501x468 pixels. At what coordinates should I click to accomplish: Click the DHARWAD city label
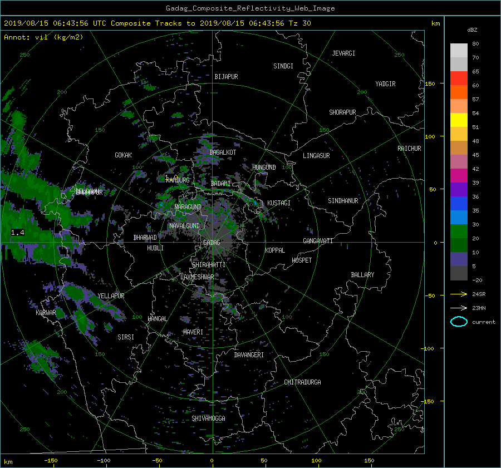click(x=145, y=238)
